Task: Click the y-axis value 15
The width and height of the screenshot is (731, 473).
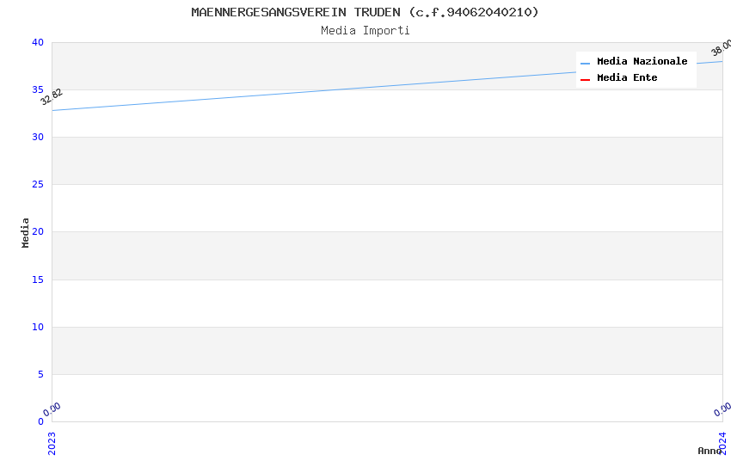Action: click(x=38, y=279)
